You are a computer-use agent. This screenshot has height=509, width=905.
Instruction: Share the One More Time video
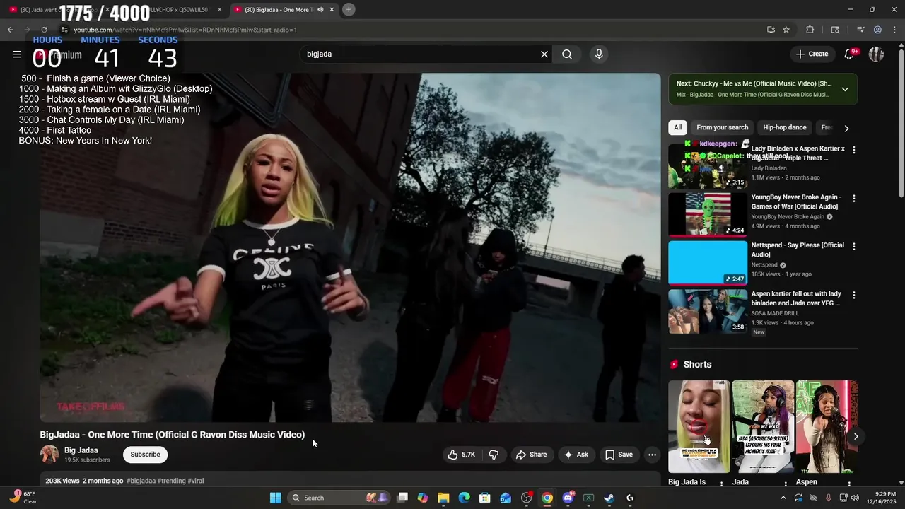pos(531,455)
